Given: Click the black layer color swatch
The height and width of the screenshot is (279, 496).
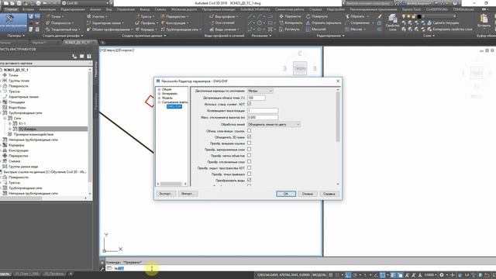Looking at the screenshot, I should (419, 16).
